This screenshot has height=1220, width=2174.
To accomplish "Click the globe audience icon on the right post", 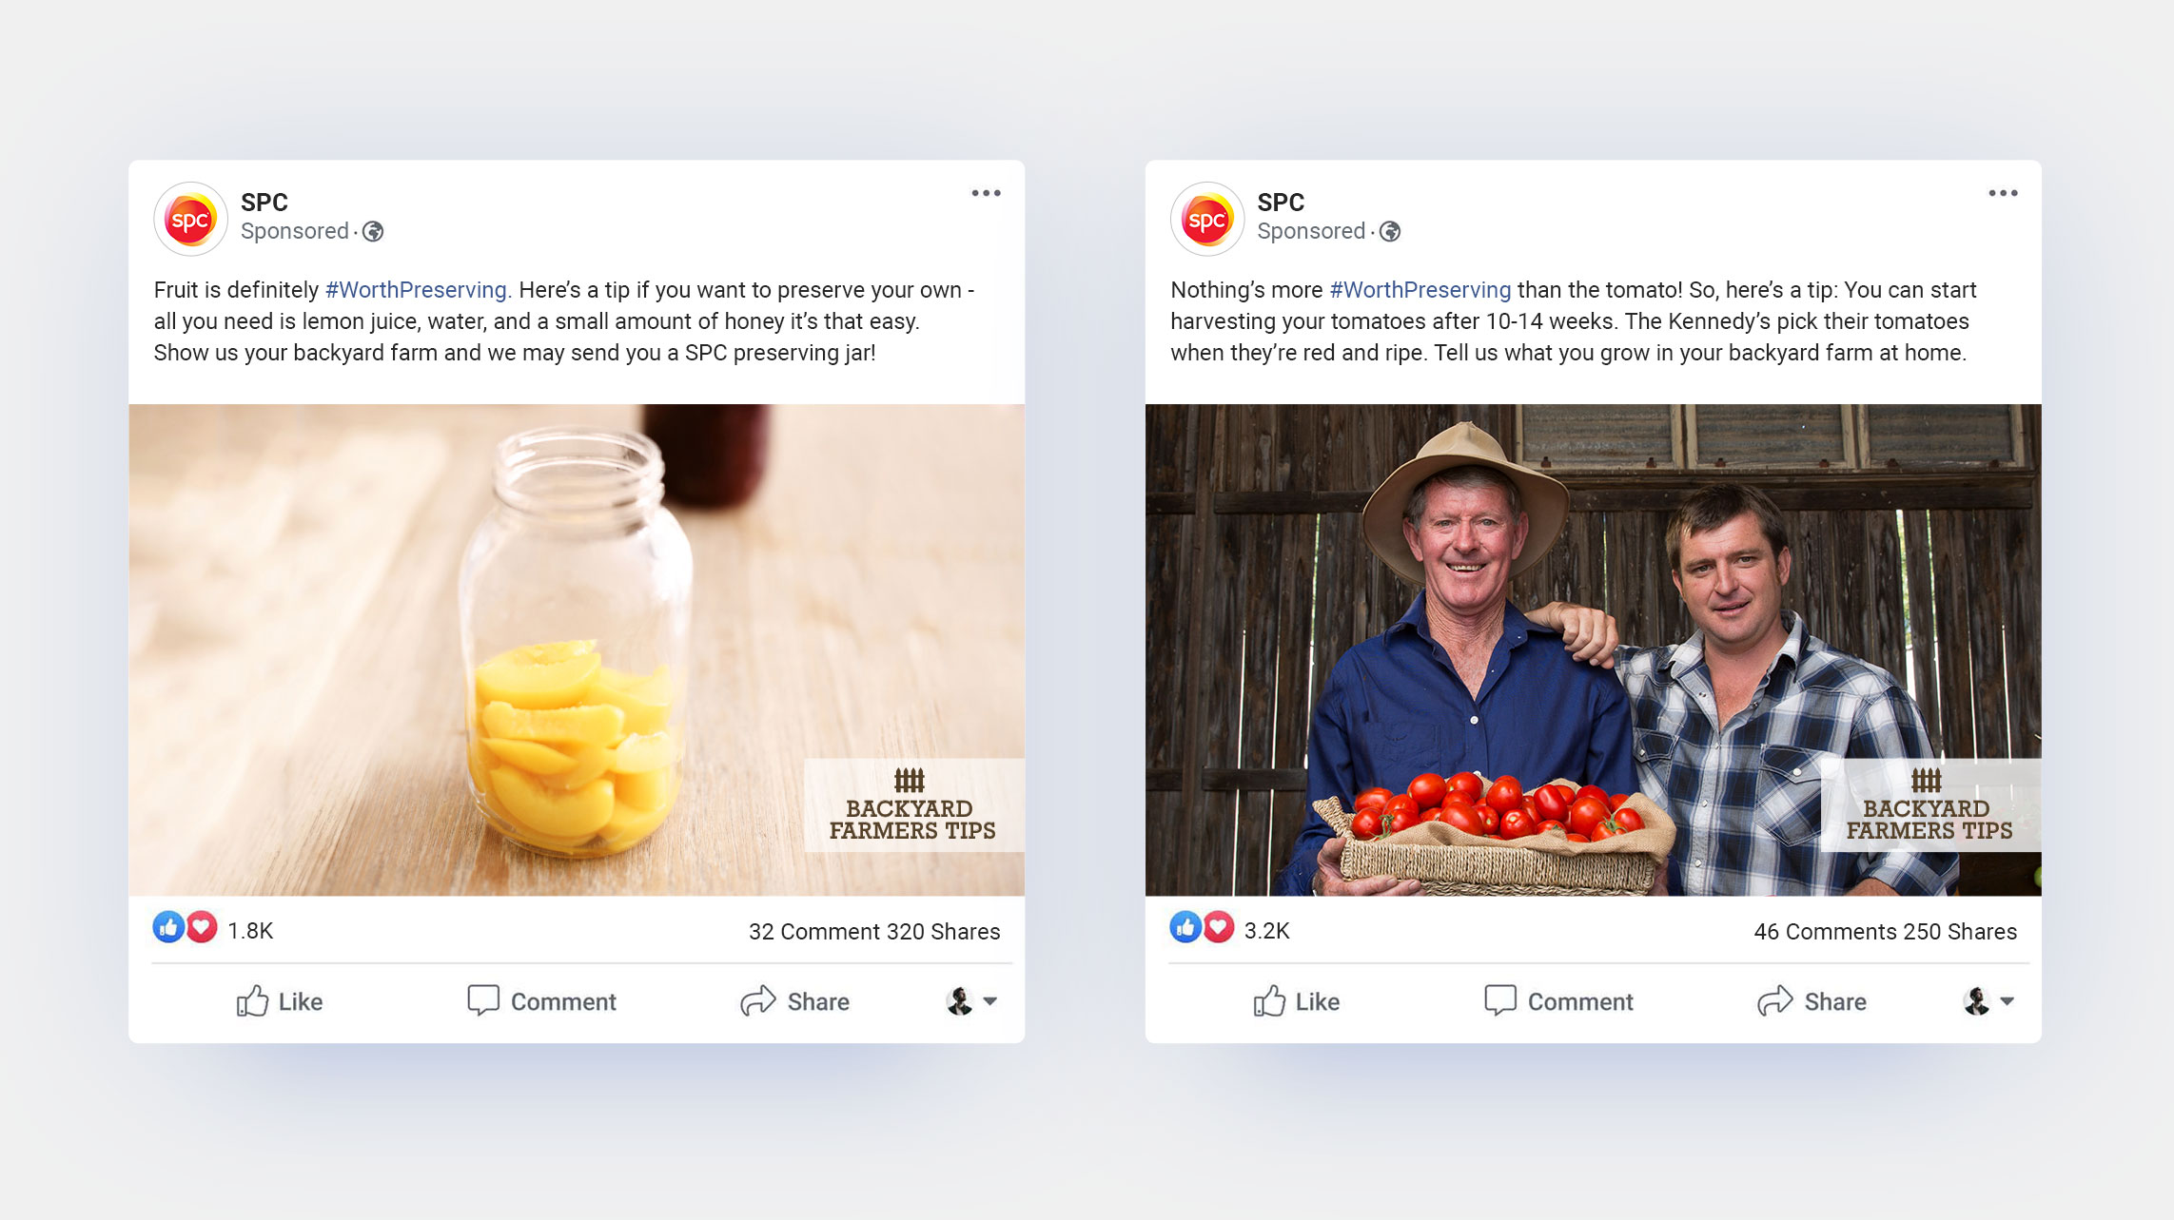I will coord(1390,231).
